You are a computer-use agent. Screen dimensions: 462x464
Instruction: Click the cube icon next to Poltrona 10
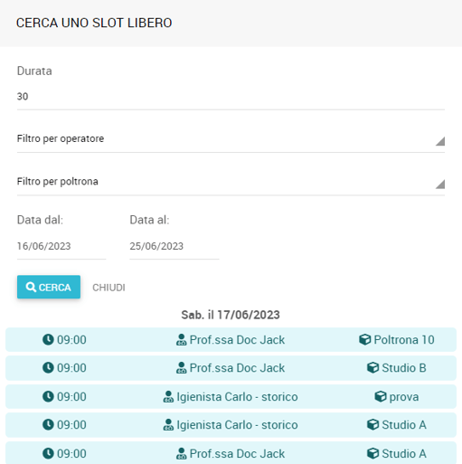(364, 339)
